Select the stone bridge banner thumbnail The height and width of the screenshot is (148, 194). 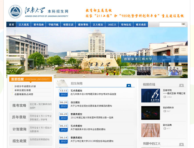(159, 71)
